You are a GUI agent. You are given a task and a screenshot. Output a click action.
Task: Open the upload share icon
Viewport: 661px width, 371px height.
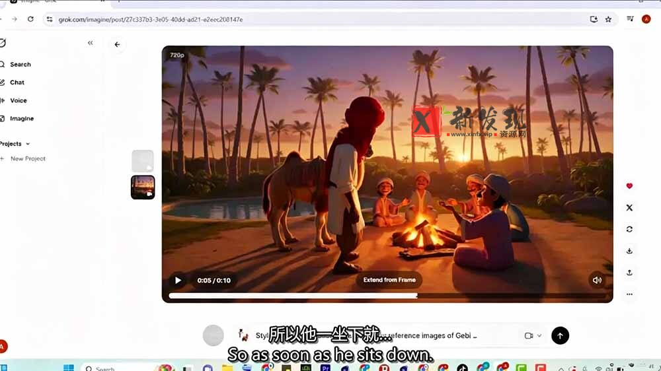point(629,273)
